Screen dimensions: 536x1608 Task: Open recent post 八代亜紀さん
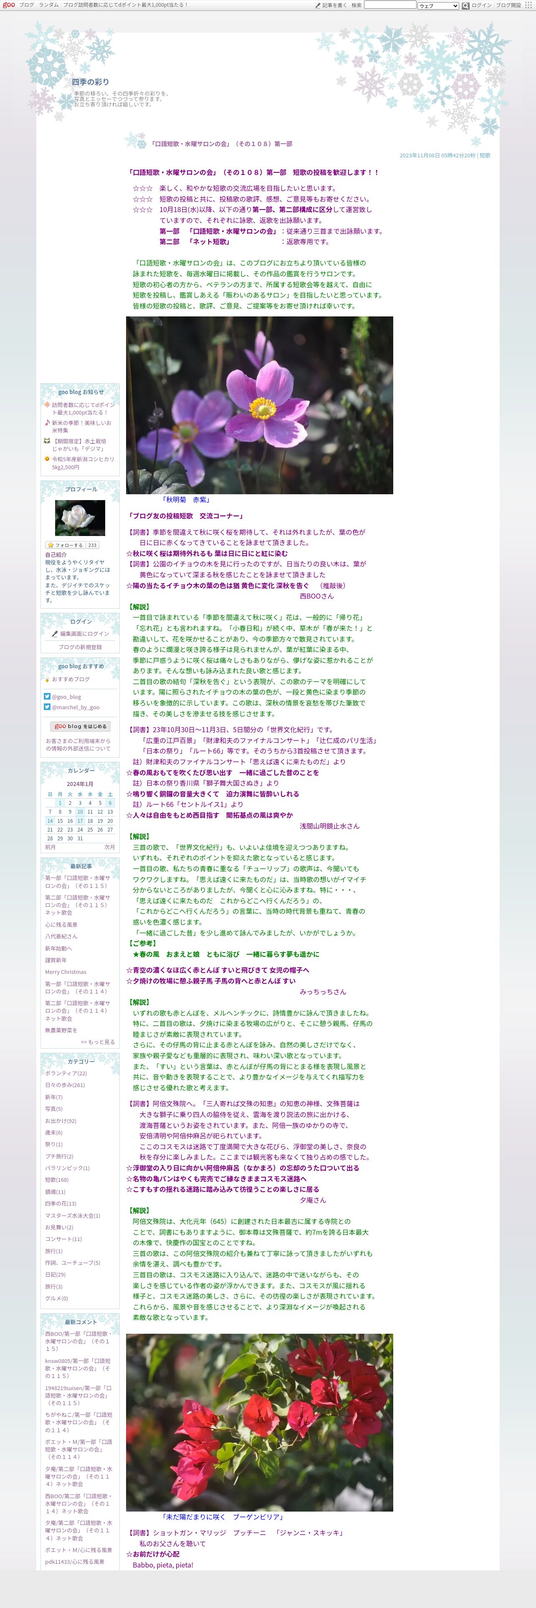(x=61, y=936)
